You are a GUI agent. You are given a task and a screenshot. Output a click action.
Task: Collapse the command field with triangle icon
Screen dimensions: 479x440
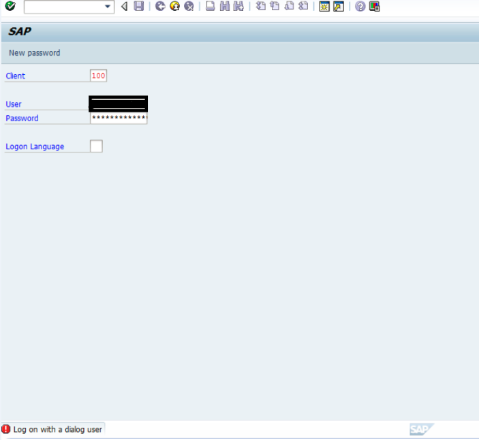[x=124, y=6]
